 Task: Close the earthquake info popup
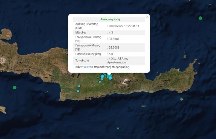(147, 17)
